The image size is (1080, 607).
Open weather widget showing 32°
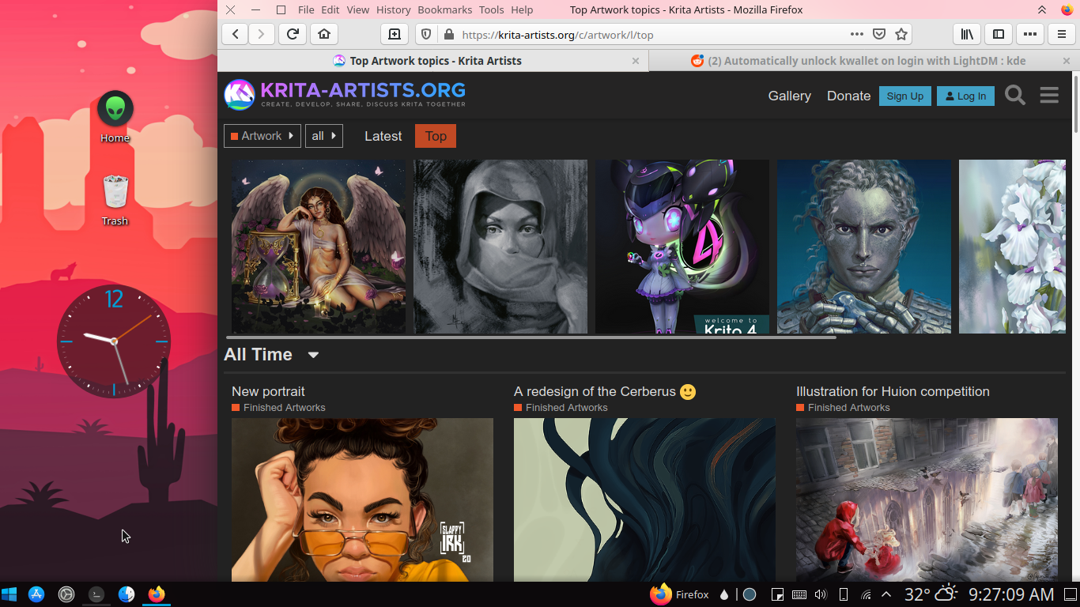tap(931, 594)
